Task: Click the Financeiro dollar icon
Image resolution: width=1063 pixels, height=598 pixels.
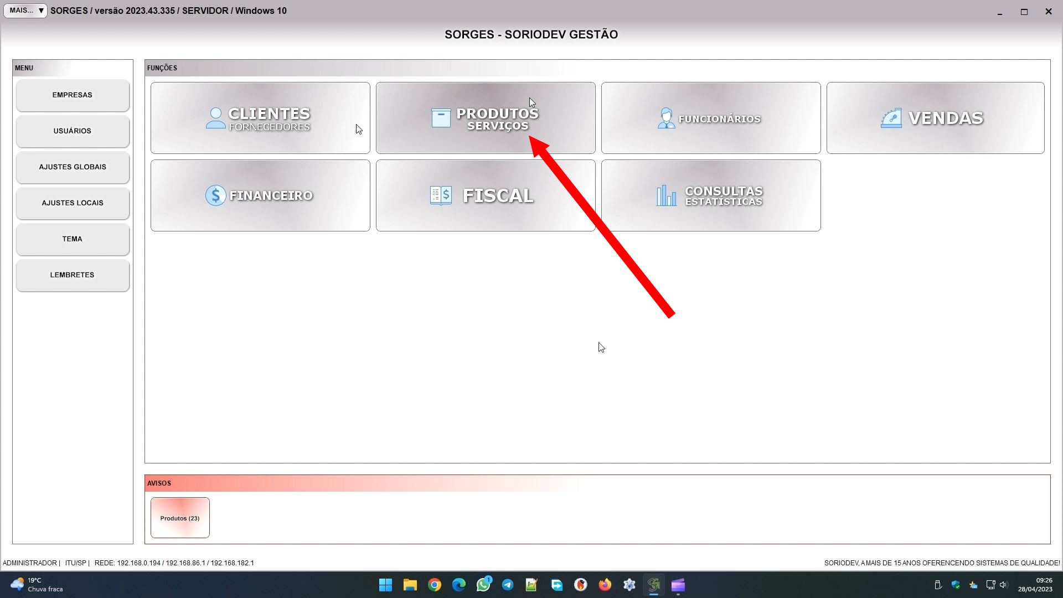Action: click(x=215, y=195)
